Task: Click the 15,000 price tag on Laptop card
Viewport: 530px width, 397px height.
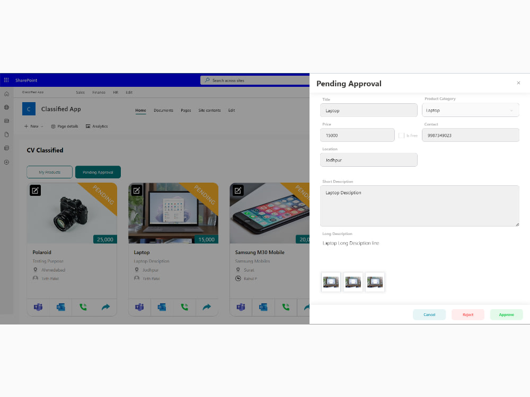Action: [206, 239]
